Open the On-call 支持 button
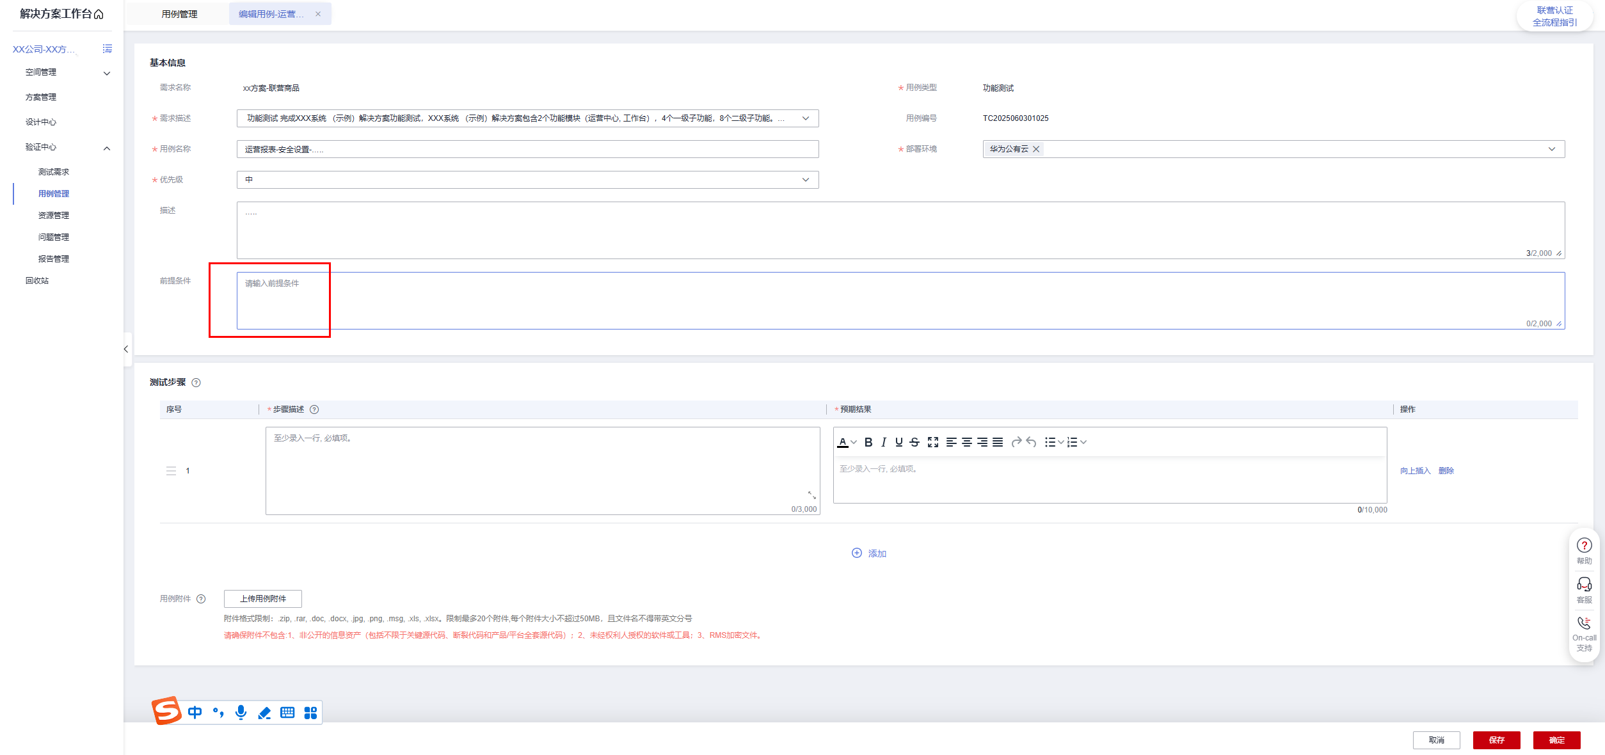The image size is (1605, 755). 1585,634
